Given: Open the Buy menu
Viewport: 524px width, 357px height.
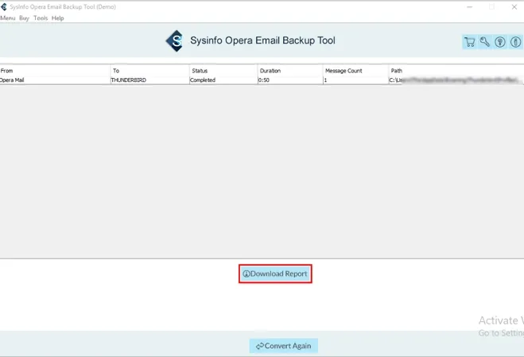Looking at the screenshot, I should 24,18.
